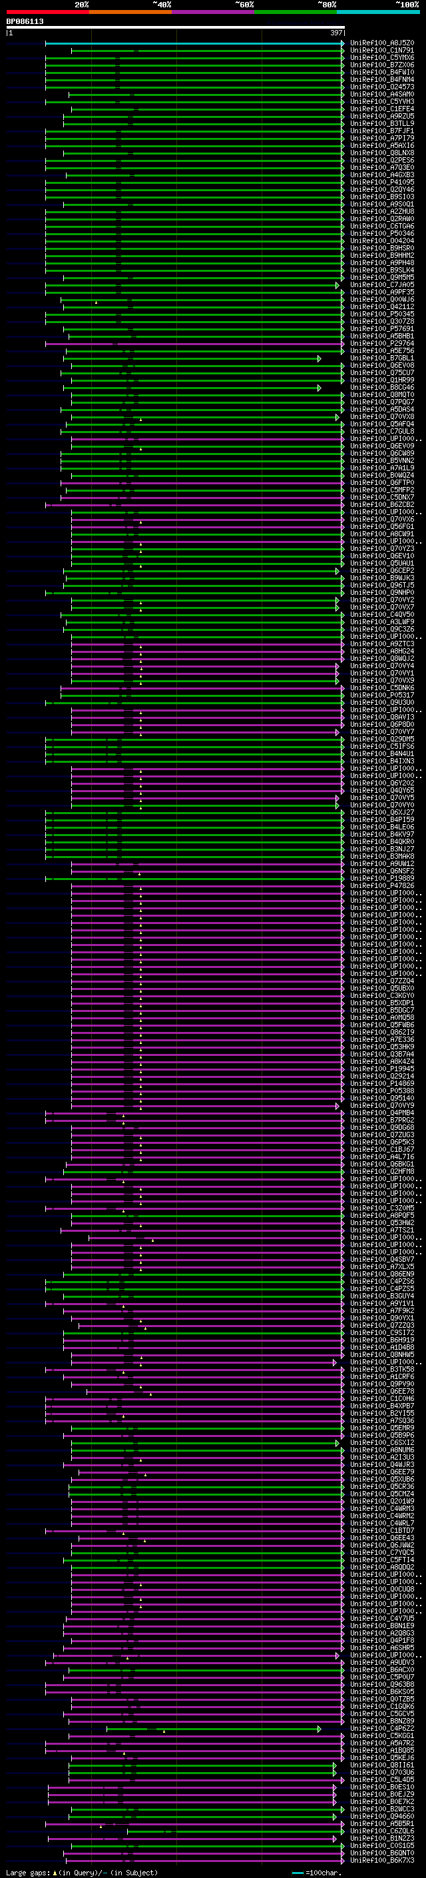Open hit UniRef100_B7ZX06
This screenshot has height=1878, width=426.
point(382,65)
